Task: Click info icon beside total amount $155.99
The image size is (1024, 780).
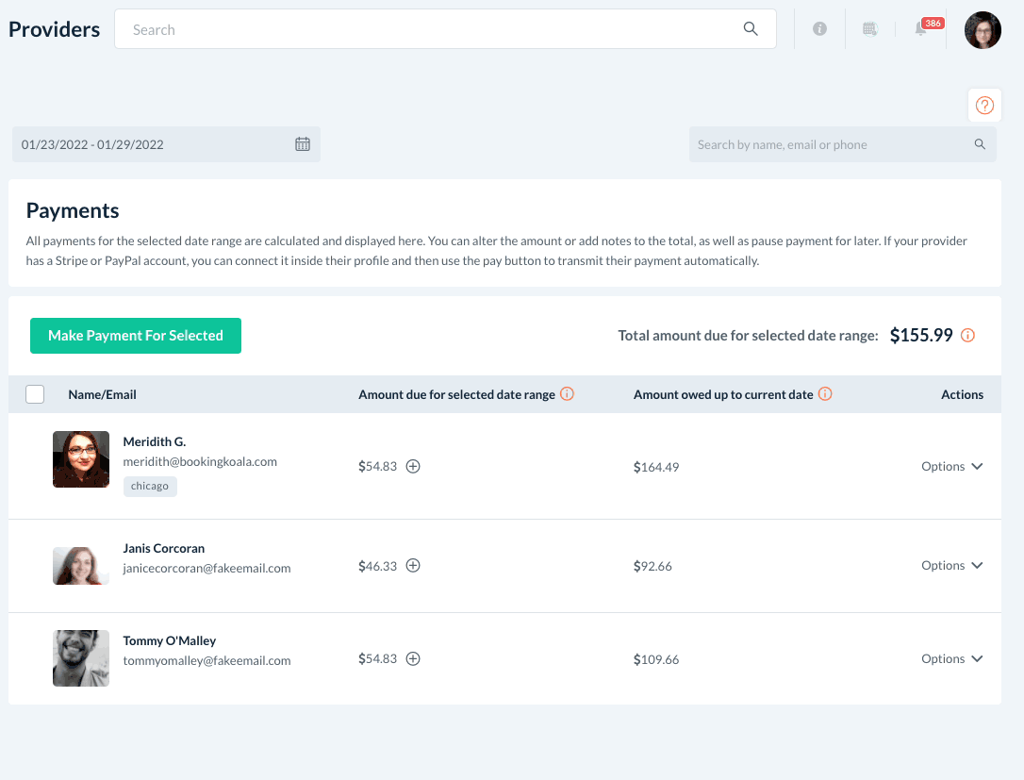Action: pyautogui.click(x=967, y=336)
